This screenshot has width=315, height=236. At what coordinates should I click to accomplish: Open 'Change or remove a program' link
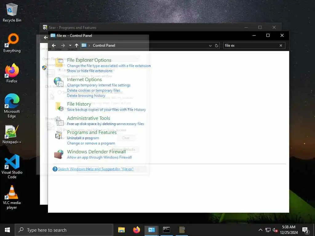(x=91, y=143)
